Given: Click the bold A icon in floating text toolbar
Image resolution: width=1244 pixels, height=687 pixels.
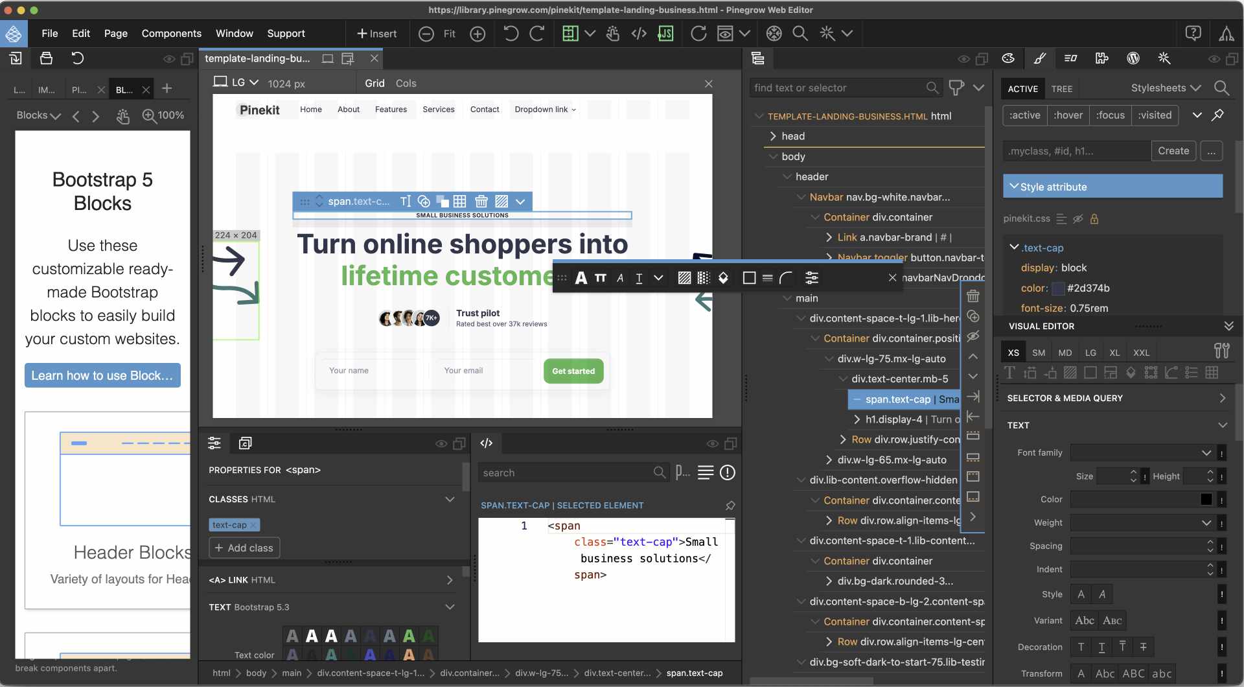Looking at the screenshot, I should [581, 278].
